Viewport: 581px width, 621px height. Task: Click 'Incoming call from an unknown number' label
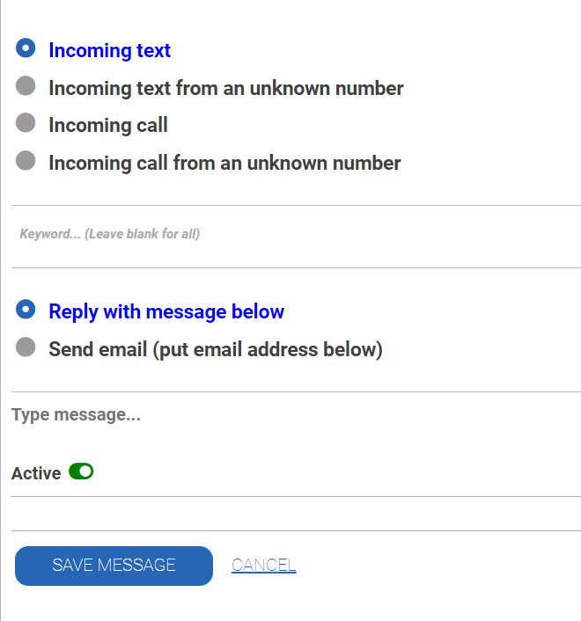[x=224, y=163]
